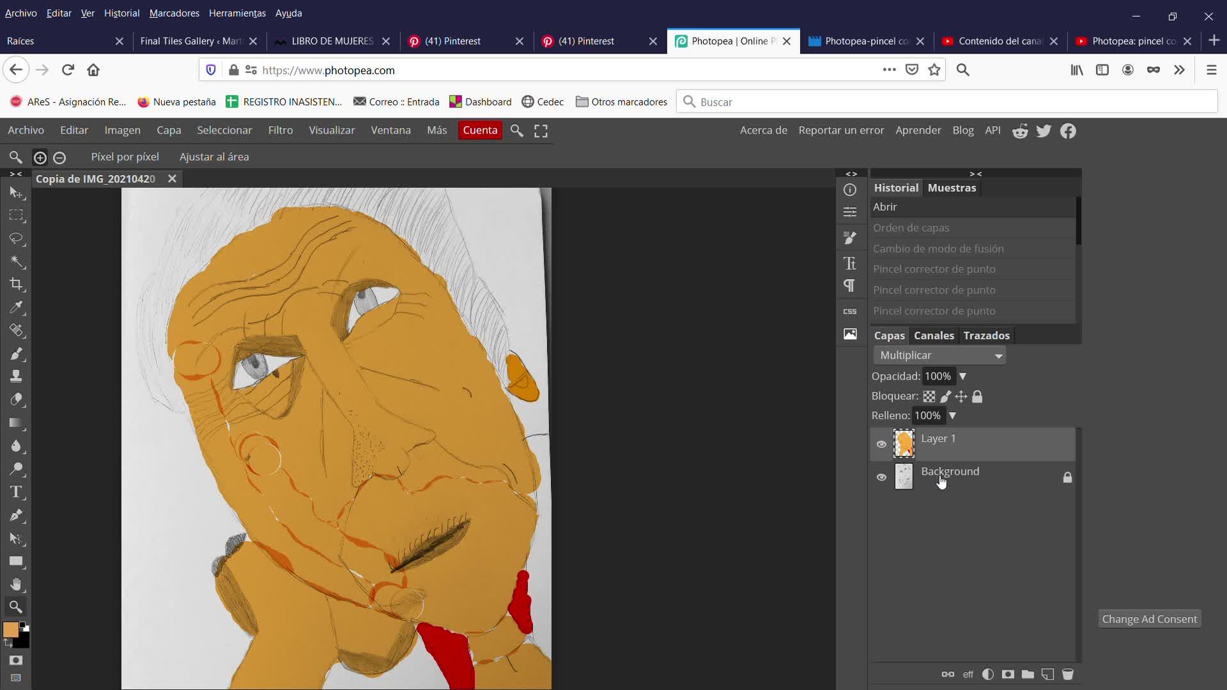Toggle lock transparent pixels checkerboard icon
This screenshot has width=1227, height=690.
929,397
